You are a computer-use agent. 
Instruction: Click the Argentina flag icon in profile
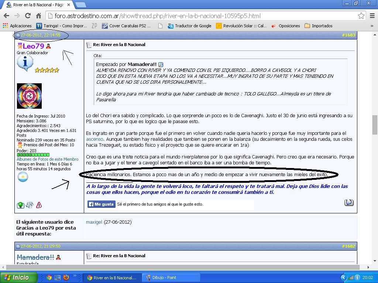[x=23, y=177]
